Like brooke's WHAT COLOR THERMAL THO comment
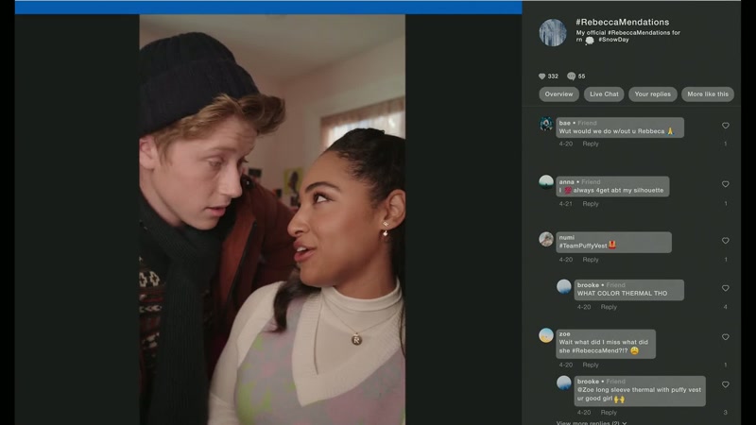 pyautogui.click(x=725, y=288)
